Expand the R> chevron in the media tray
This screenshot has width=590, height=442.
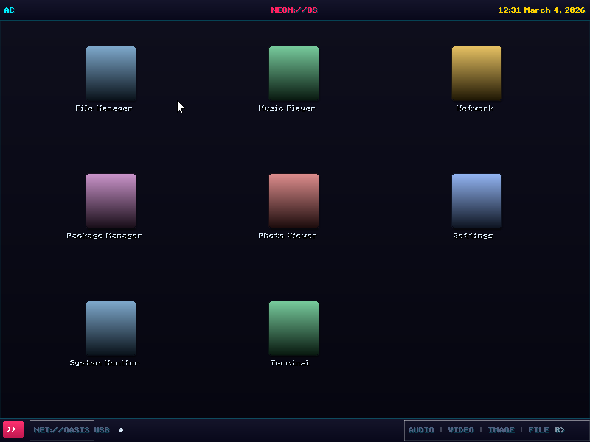[559, 429]
